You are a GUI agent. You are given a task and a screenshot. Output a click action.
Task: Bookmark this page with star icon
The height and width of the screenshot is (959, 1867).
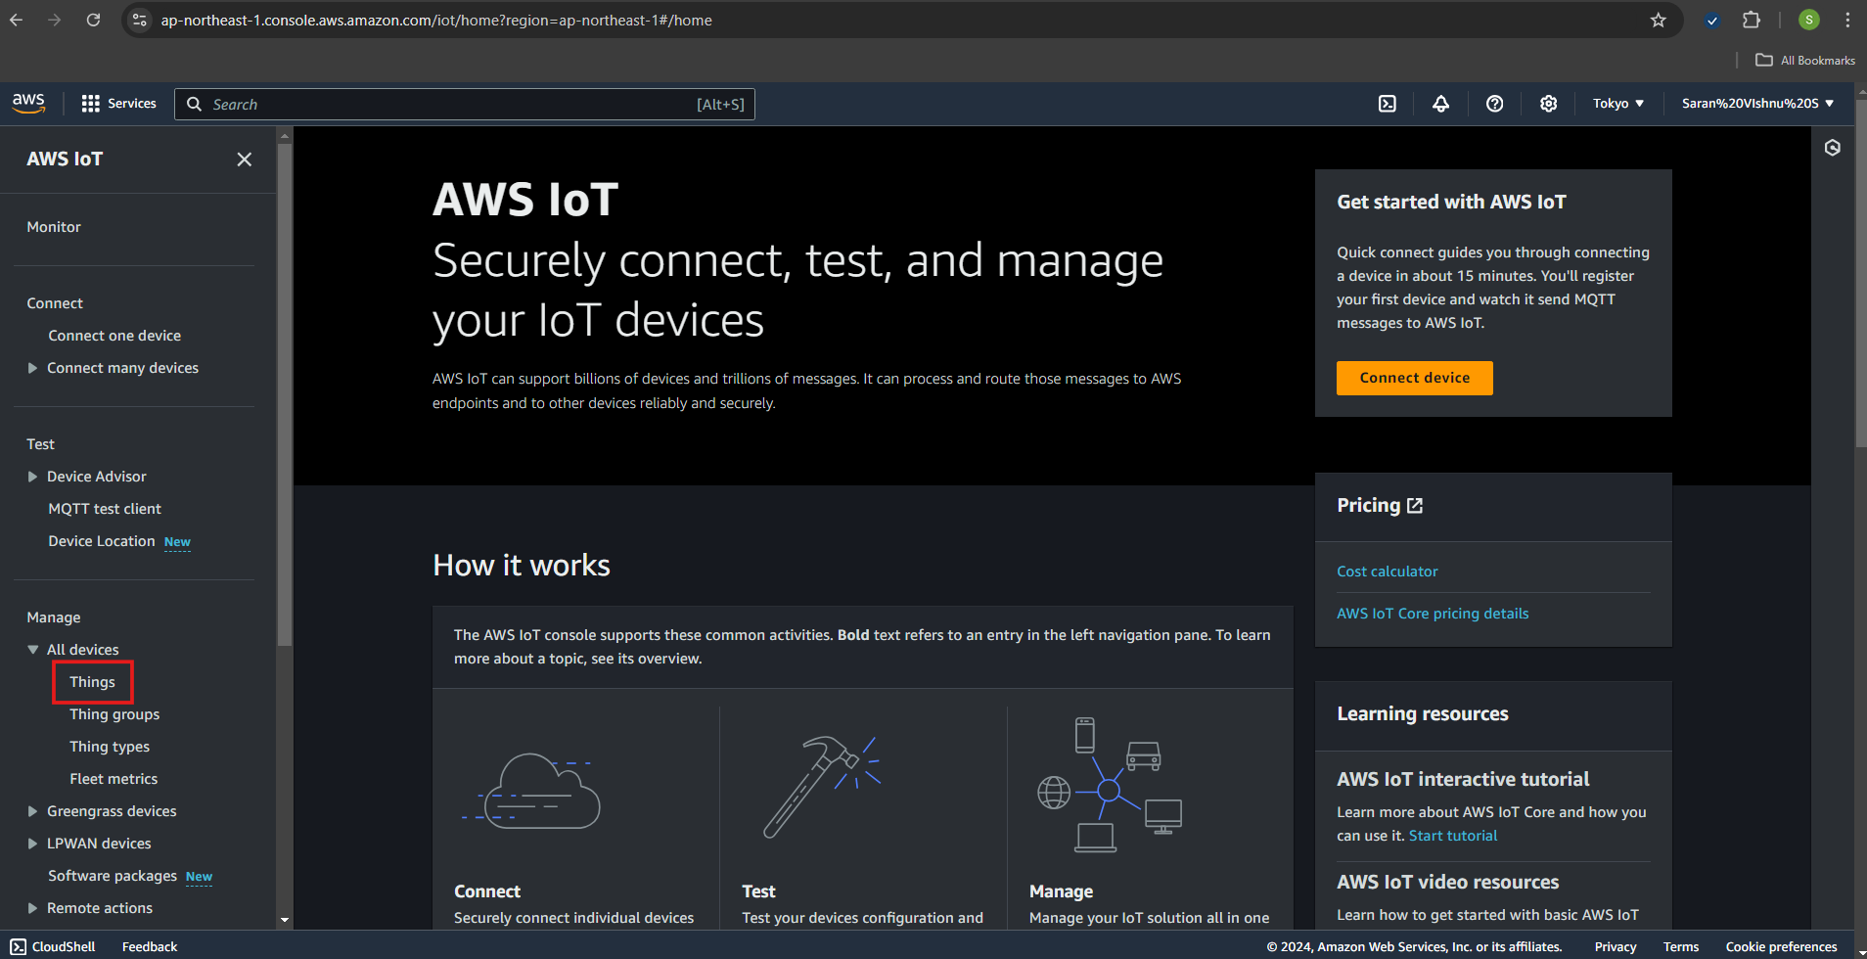(1658, 20)
